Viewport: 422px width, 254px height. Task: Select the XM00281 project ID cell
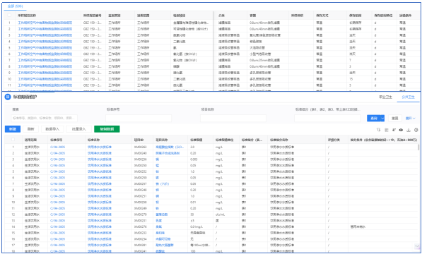(140, 245)
